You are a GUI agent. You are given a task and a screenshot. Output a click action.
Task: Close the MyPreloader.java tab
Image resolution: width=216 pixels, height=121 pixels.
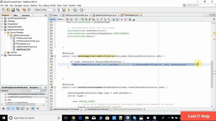(141, 15)
